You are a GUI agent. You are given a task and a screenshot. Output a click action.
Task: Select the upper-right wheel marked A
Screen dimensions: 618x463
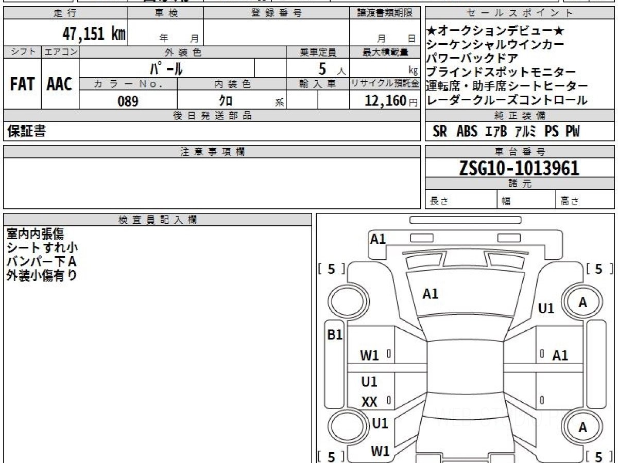(x=582, y=303)
